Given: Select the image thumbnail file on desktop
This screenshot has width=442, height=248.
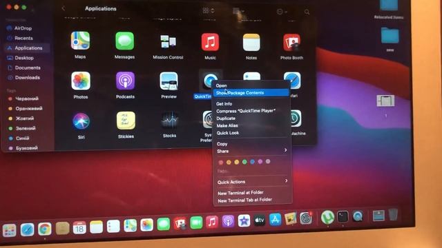Looking at the screenshot, I should (385, 101).
